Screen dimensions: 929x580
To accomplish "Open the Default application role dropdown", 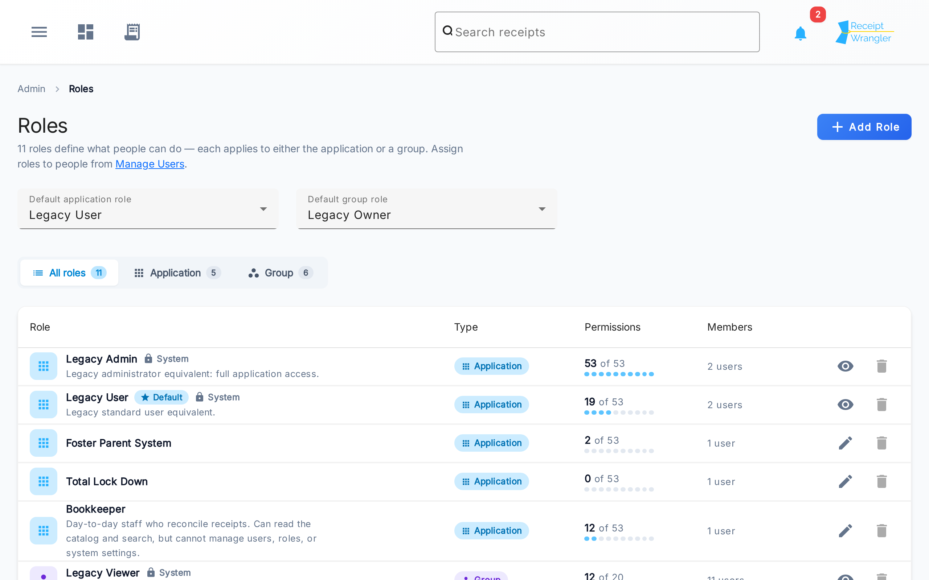I will coord(148,209).
